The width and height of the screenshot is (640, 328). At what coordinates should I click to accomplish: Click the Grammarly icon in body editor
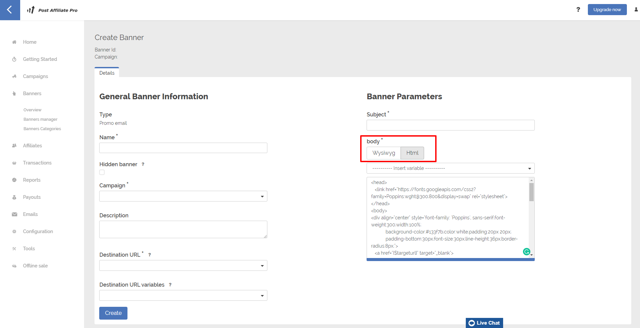pyautogui.click(x=526, y=251)
